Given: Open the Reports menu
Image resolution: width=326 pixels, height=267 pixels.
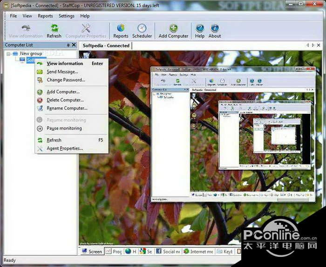Looking at the screenshot, I should tap(45, 16).
